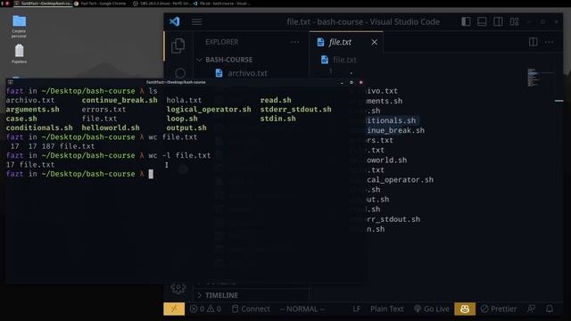
Task: Open notifications bell in status bar
Action: [x=550, y=309]
